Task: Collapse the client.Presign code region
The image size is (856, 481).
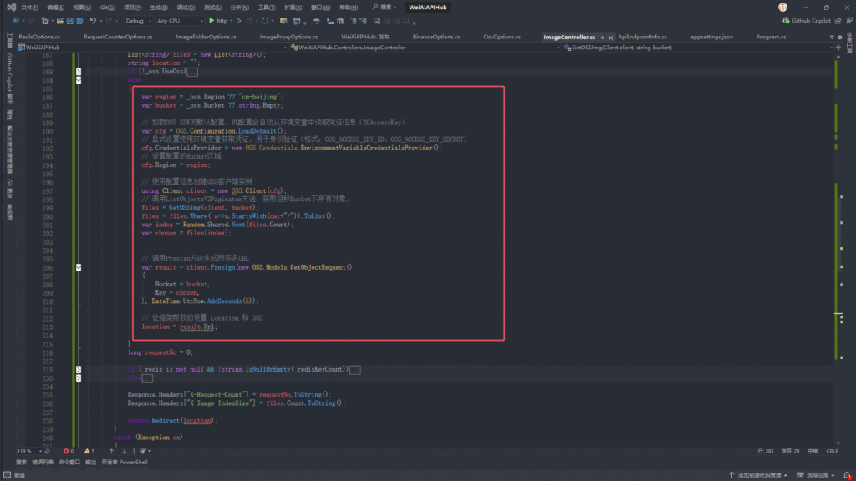Action: 78,267
